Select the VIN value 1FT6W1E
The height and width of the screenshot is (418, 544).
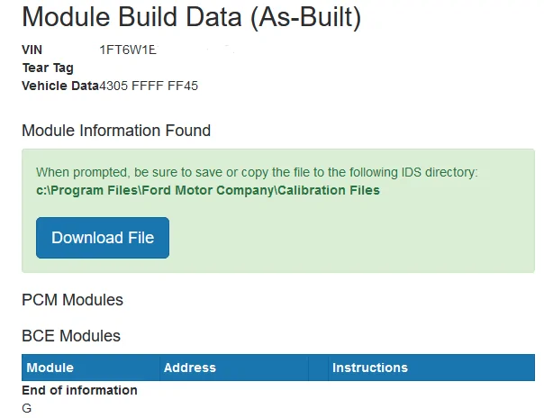click(x=128, y=50)
